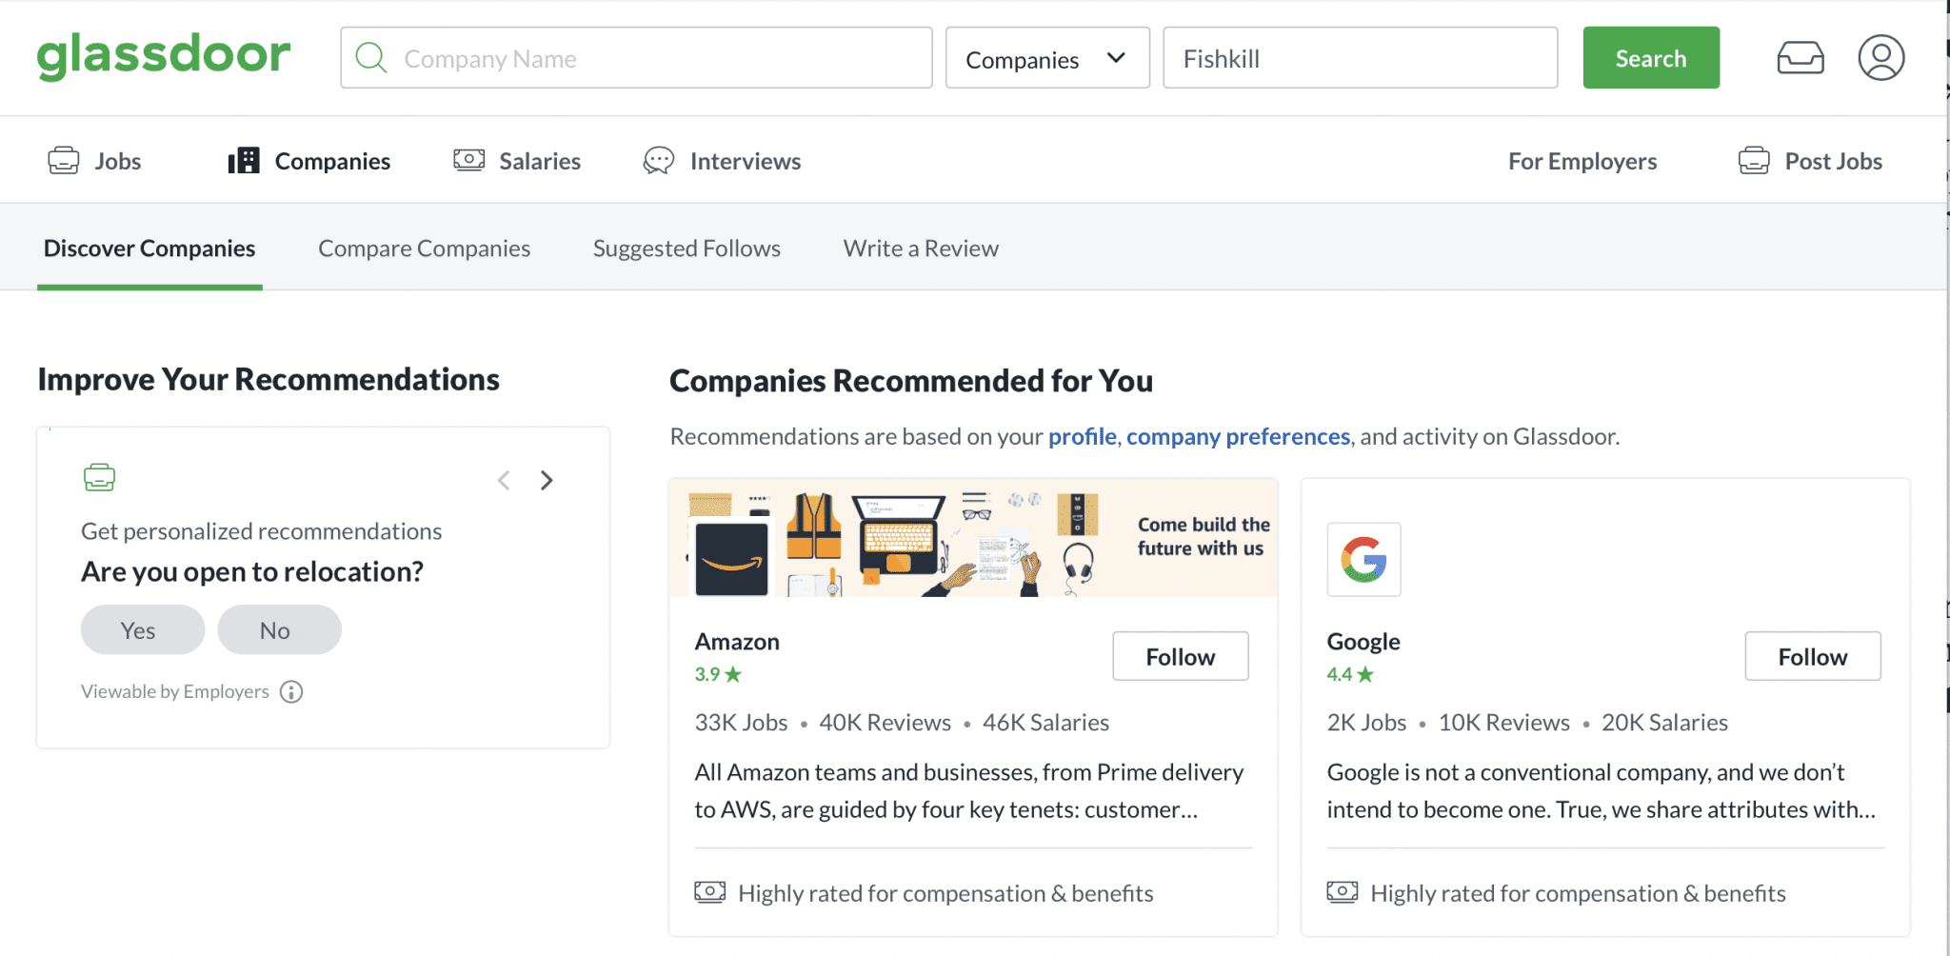
Task: Click the Post Jobs briefcase icon
Action: (x=1754, y=160)
